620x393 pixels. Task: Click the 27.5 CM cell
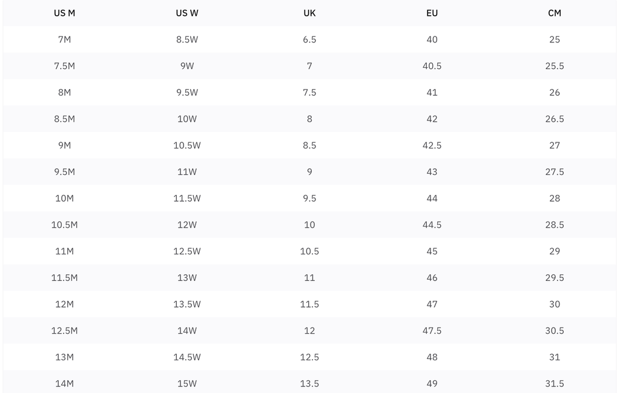tap(554, 172)
